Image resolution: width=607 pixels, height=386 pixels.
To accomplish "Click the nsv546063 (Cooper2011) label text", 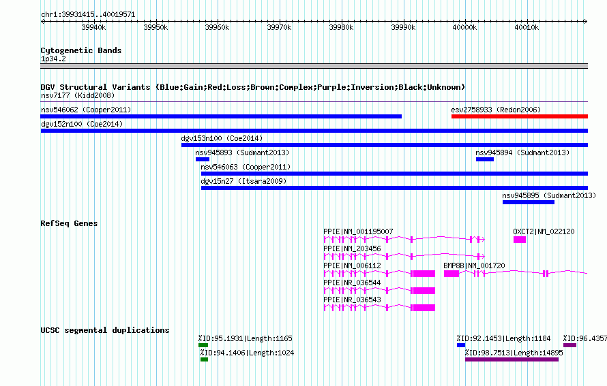I will point(246,167).
